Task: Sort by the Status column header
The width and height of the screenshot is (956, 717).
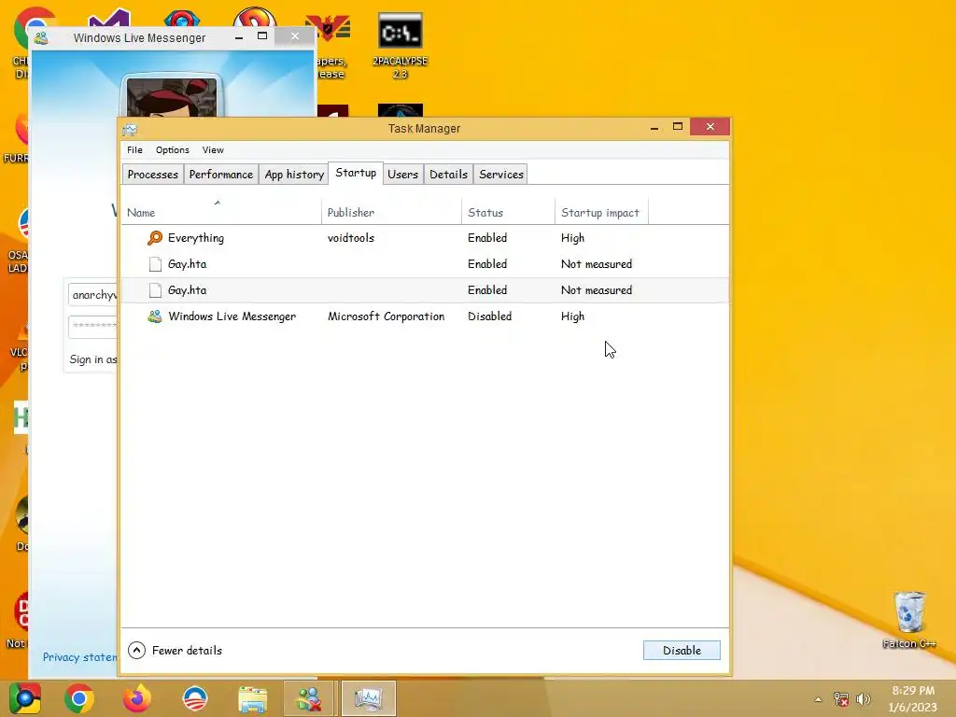Action: coord(509,212)
